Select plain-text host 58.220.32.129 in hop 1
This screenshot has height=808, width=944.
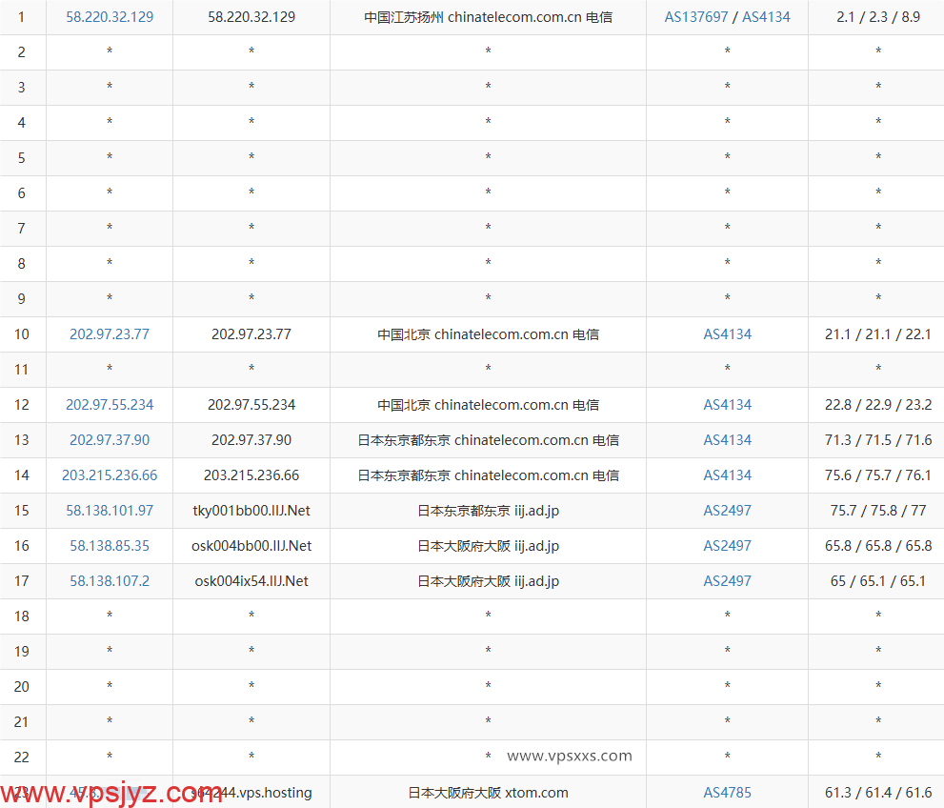[251, 17]
